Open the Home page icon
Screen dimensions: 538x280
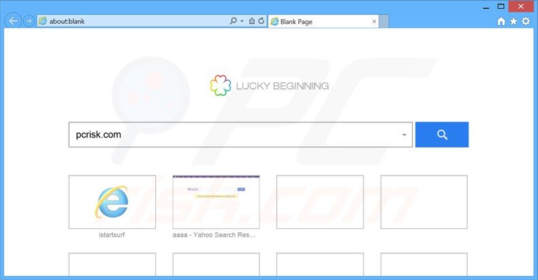[x=501, y=21]
